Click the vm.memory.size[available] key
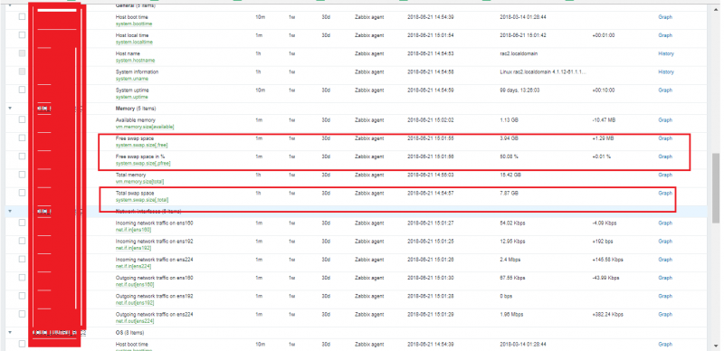The height and width of the screenshot is (351, 724). pyautogui.click(x=145, y=127)
